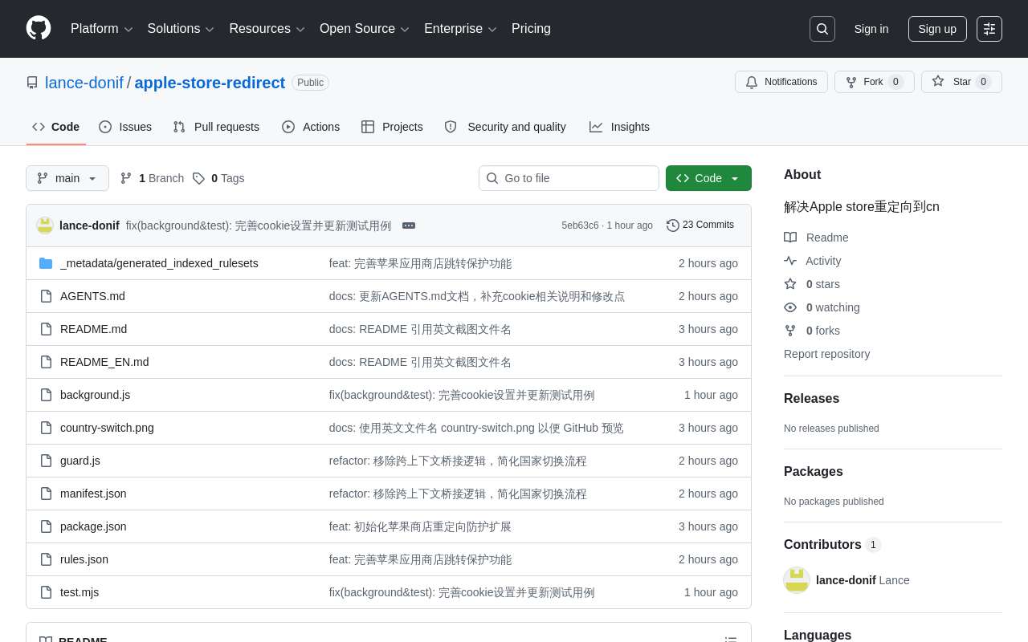The height and width of the screenshot is (642, 1028).
Task: Click the Go to file search field
Action: pyautogui.click(x=569, y=178)
